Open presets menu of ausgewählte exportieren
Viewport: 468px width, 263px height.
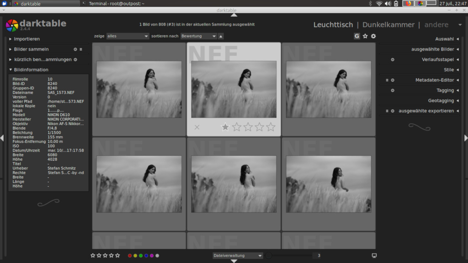[x=387, y=111]
